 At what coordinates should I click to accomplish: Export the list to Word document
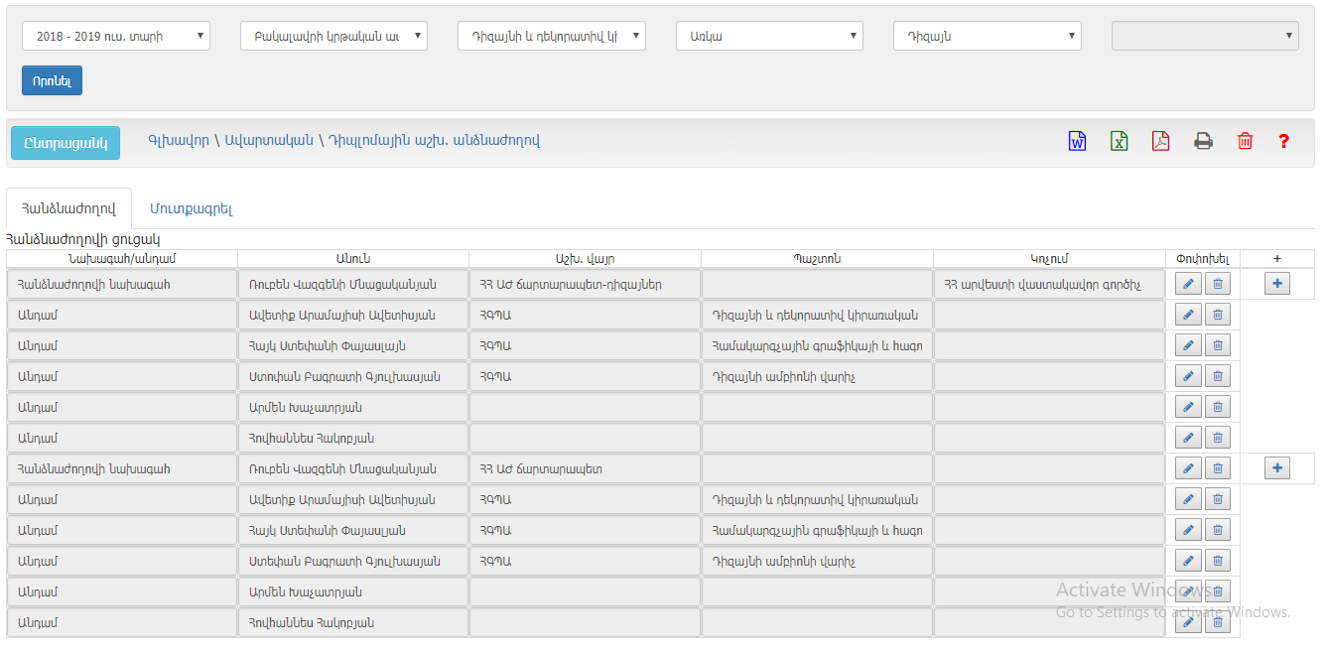pyautogui.click(x=1077, y=141)
